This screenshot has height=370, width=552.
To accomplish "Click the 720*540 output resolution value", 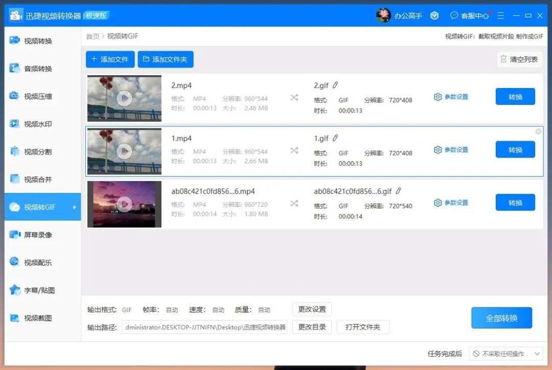I will (400, 206).
